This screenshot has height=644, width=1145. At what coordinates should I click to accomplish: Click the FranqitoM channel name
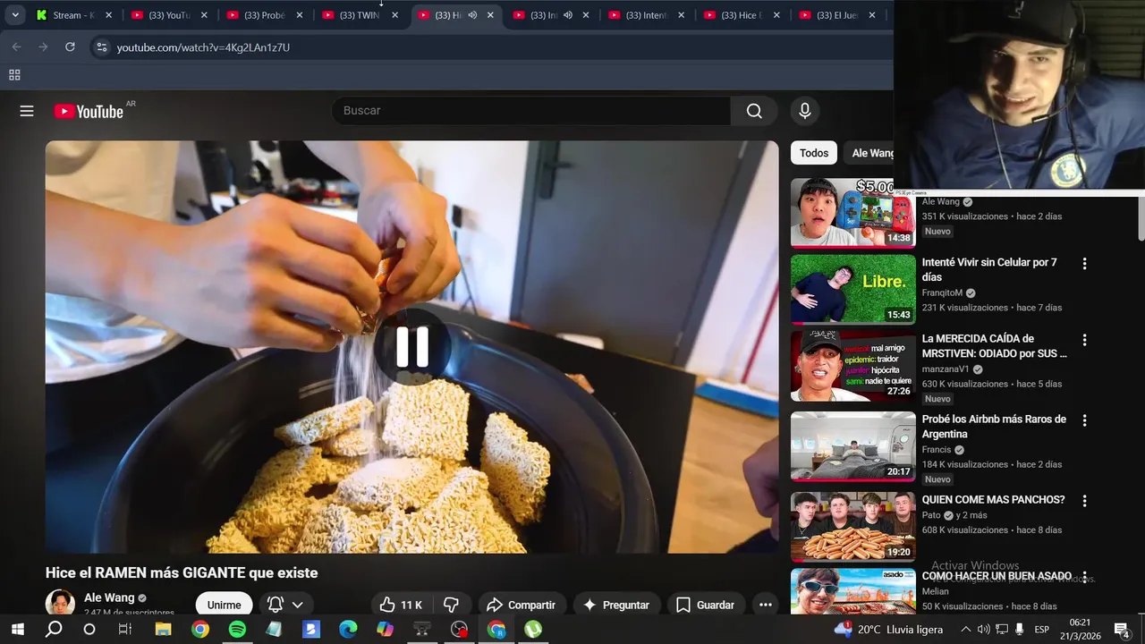point(942,292)
